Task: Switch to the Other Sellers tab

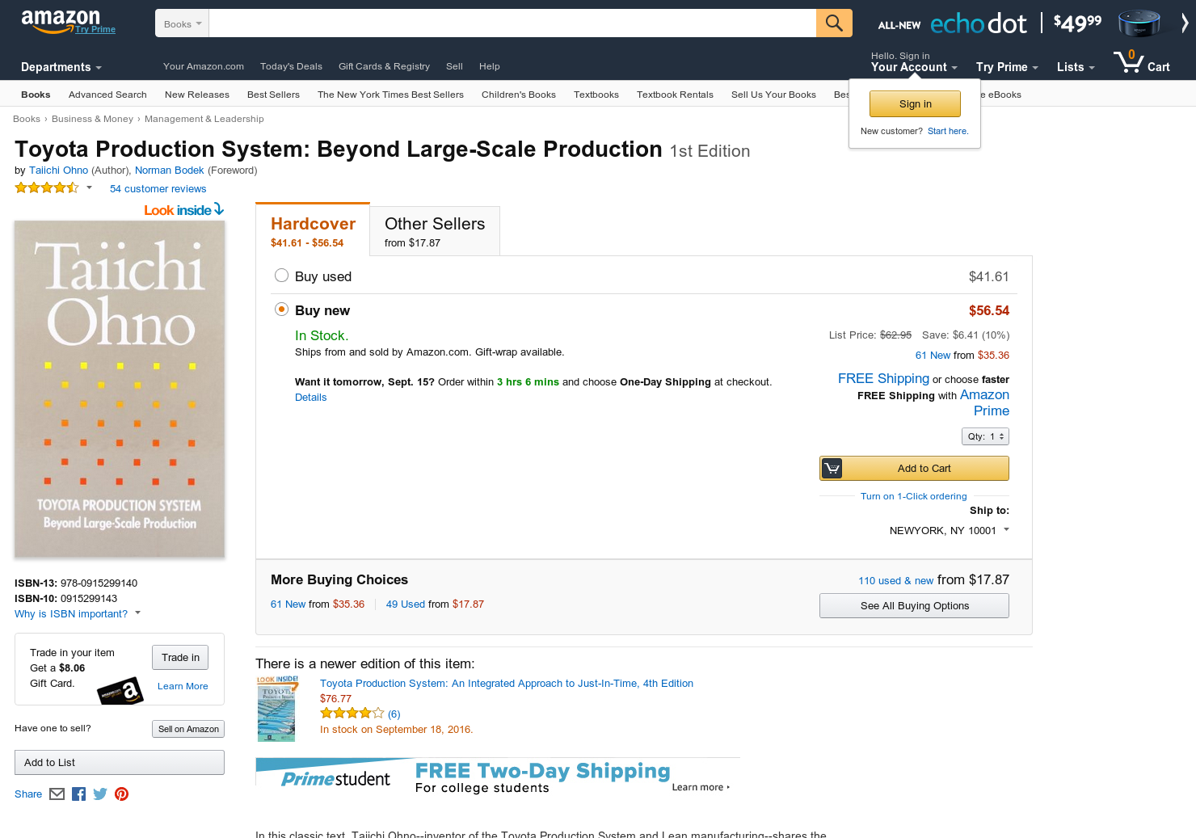Action: 435,231
